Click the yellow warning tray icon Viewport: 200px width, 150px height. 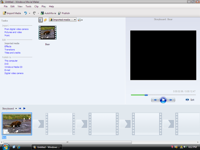pyautogui.click(x=181, y=147)
